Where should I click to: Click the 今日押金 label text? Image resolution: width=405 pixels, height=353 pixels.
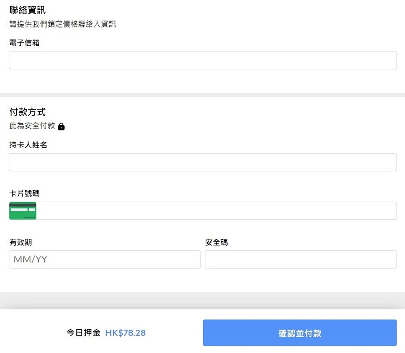pyautogui.click(x=83, y=333)
